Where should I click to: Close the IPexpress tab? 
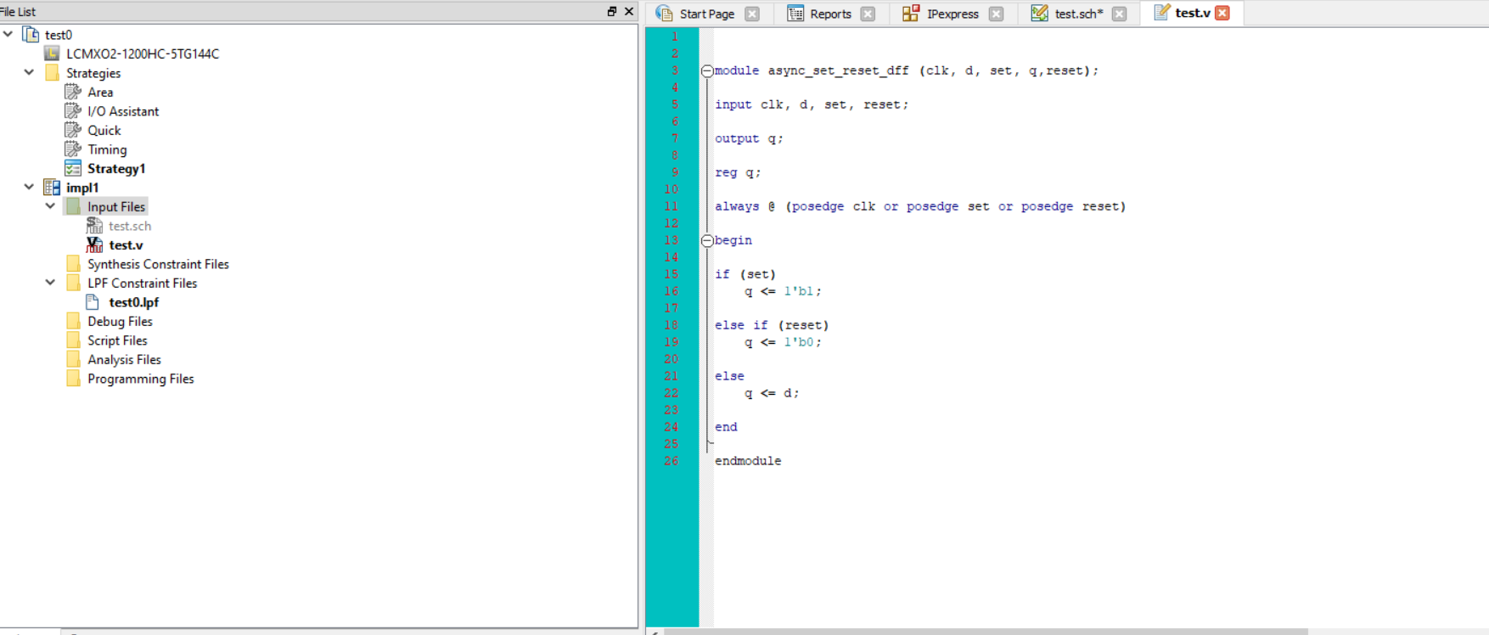(x=997, y=14)
